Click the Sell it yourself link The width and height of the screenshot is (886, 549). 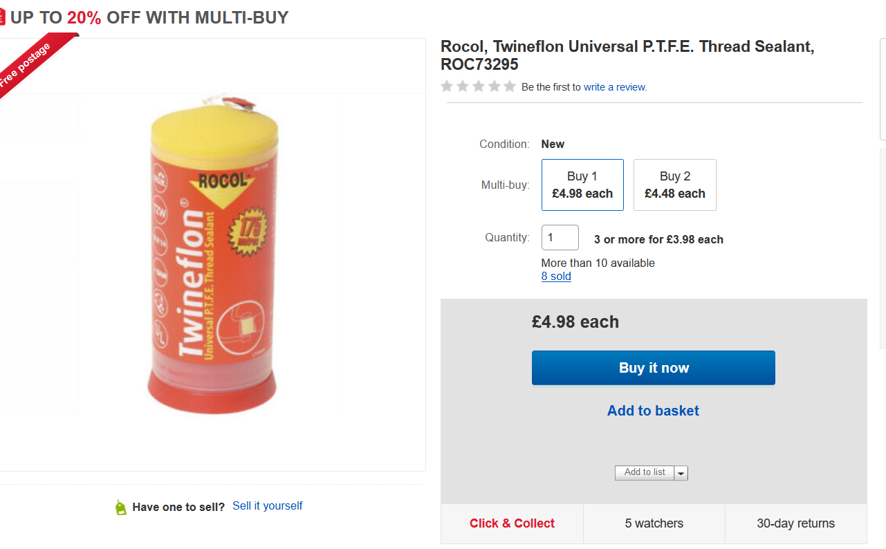(268, 505)
